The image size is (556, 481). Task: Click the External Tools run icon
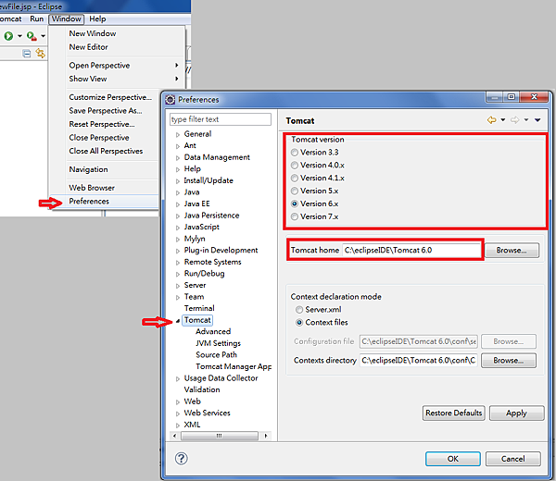tap(32, 36)
